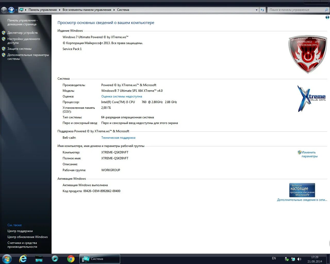Viewport: 330px width, 264px height.
Task: Open the "Техническая поддержка" link
Action: (118, 137)
